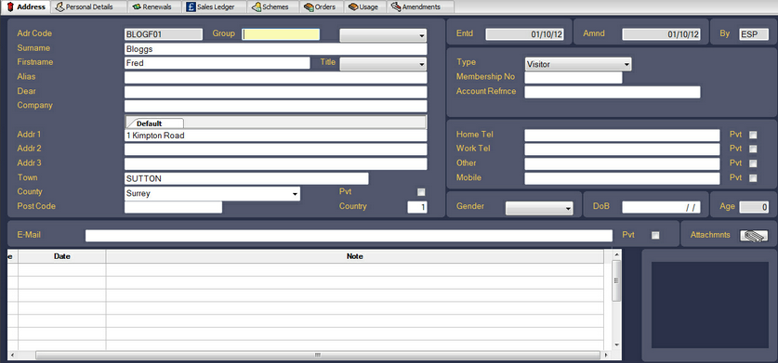The image size is (778, 363).
Task: Toggle the E-Mail Pvt checkbox
Action: click(655, 236)
